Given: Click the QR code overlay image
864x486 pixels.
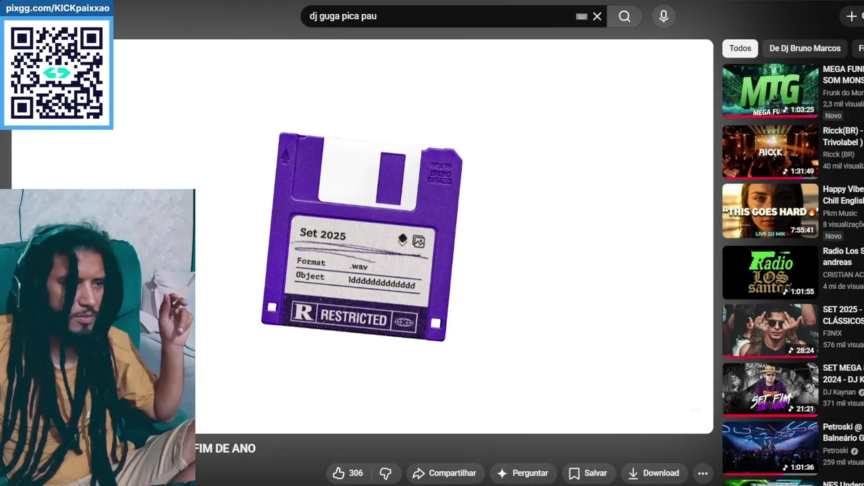Looking at the screenshot, I should click(x=57, y=73).
